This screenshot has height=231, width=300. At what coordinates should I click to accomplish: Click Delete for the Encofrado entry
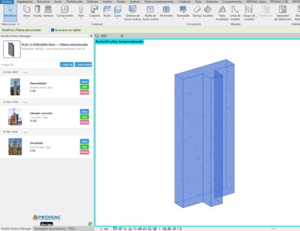pyautogui.click(x=85, y=152)
